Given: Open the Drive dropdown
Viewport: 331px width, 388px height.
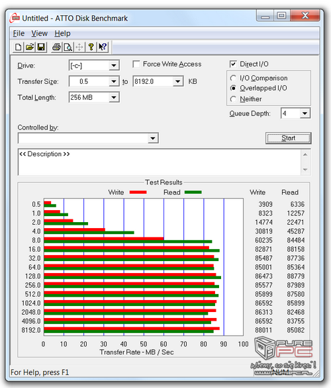Looking at the screenshot, I should tap(114, 65).
